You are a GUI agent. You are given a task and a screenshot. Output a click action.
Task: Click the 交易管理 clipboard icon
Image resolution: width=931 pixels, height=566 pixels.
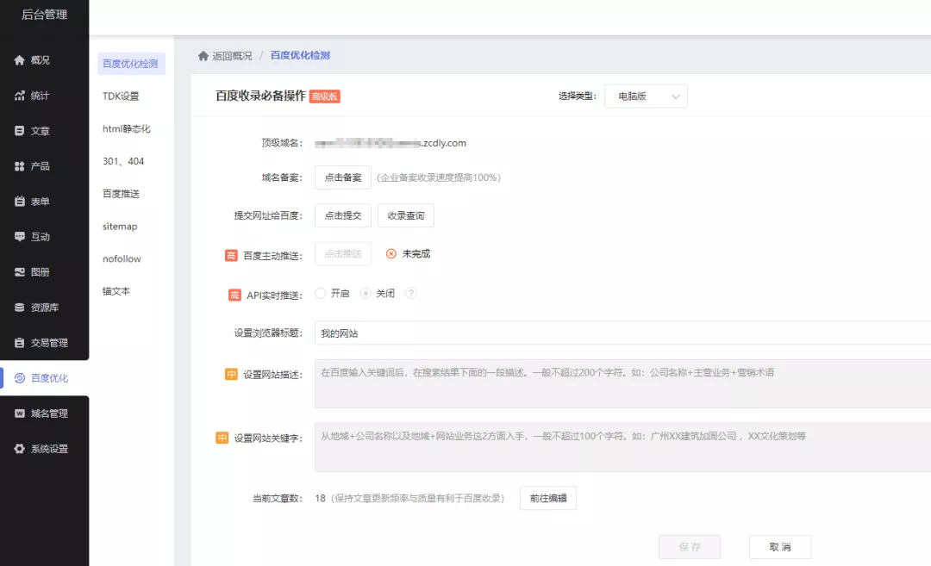(x=20, y=342)
